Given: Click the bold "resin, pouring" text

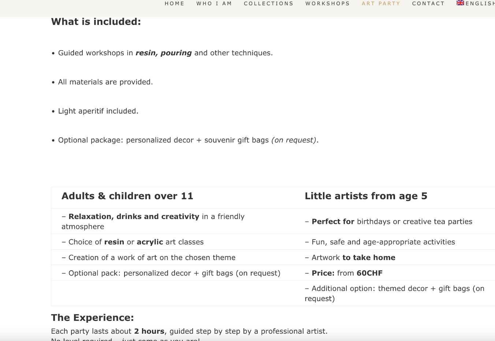Looking at the screenshot, I should (164, 53).
